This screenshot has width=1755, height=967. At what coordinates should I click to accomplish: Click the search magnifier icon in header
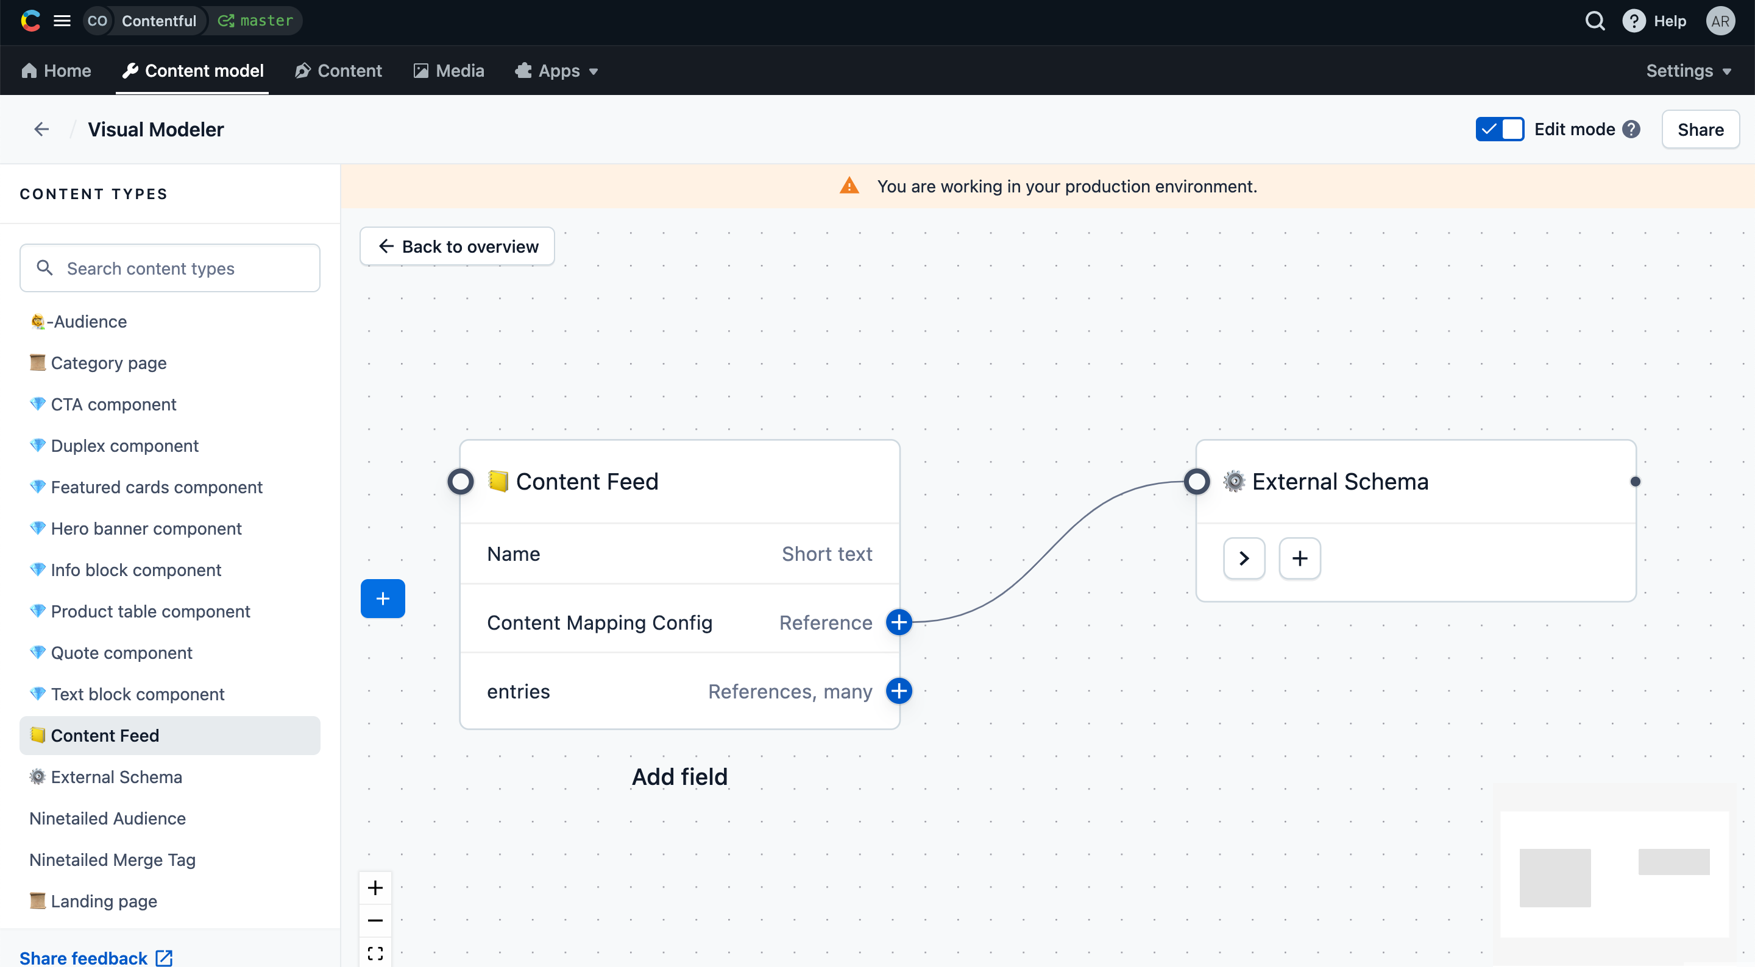1594,21
